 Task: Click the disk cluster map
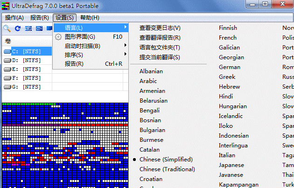point(65,145)
